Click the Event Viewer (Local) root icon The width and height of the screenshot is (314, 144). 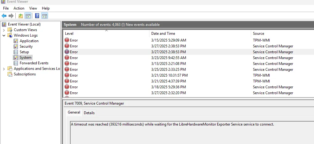4,24
